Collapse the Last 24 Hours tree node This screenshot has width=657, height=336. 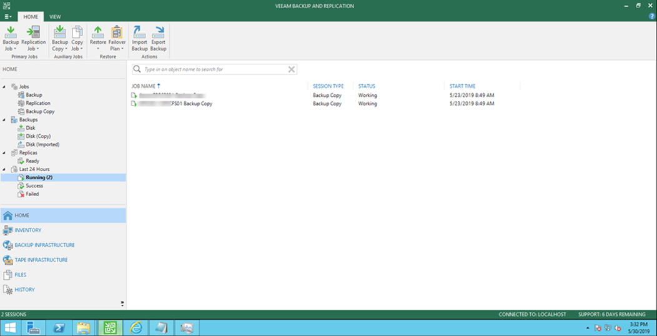click(x=4, y=169)
